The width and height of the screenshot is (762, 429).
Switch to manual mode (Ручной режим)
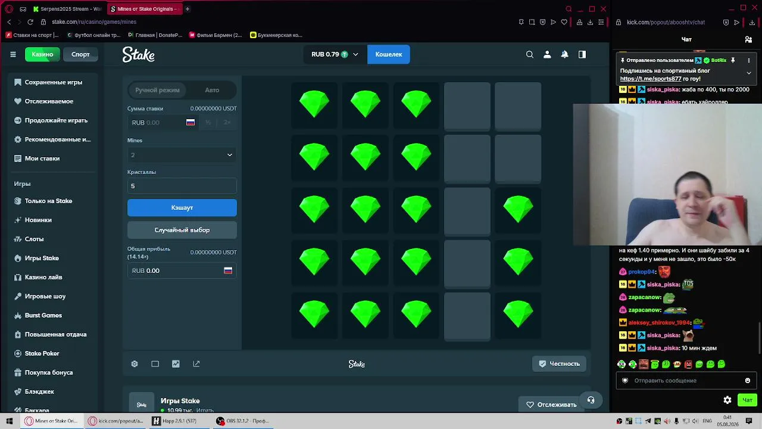(157, 90)
